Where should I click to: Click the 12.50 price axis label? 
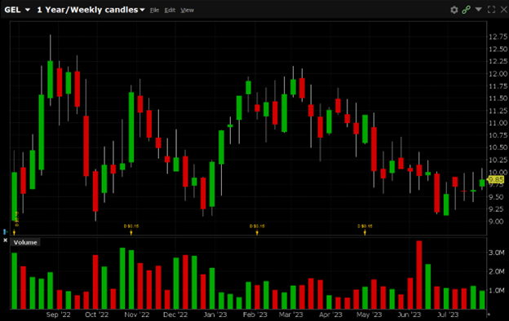(x=498, y=49)
